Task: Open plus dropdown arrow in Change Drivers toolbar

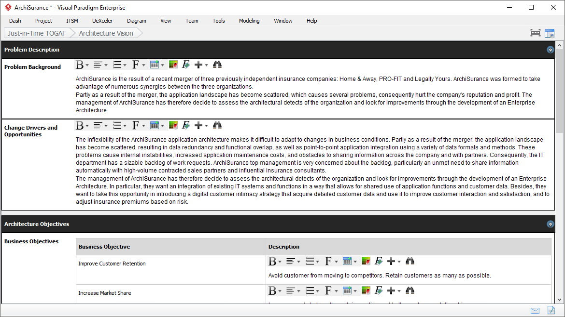Action: (207, 126)
